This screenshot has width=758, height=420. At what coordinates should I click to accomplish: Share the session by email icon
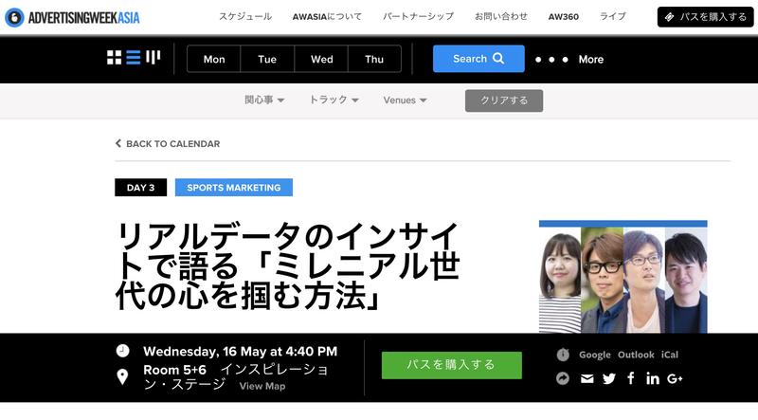pyautogui.click(x=587, y=378)
